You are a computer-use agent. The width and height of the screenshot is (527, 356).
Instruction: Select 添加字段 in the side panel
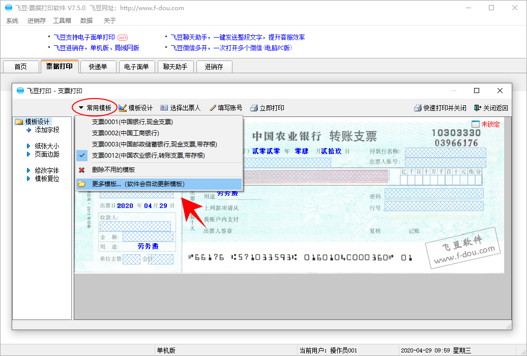pos(47,130)
